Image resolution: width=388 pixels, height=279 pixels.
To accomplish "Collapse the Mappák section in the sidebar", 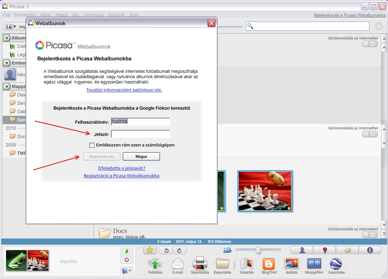I will tap(7, 87).
